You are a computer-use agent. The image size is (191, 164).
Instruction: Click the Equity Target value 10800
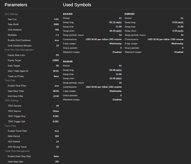coord(55,60)
